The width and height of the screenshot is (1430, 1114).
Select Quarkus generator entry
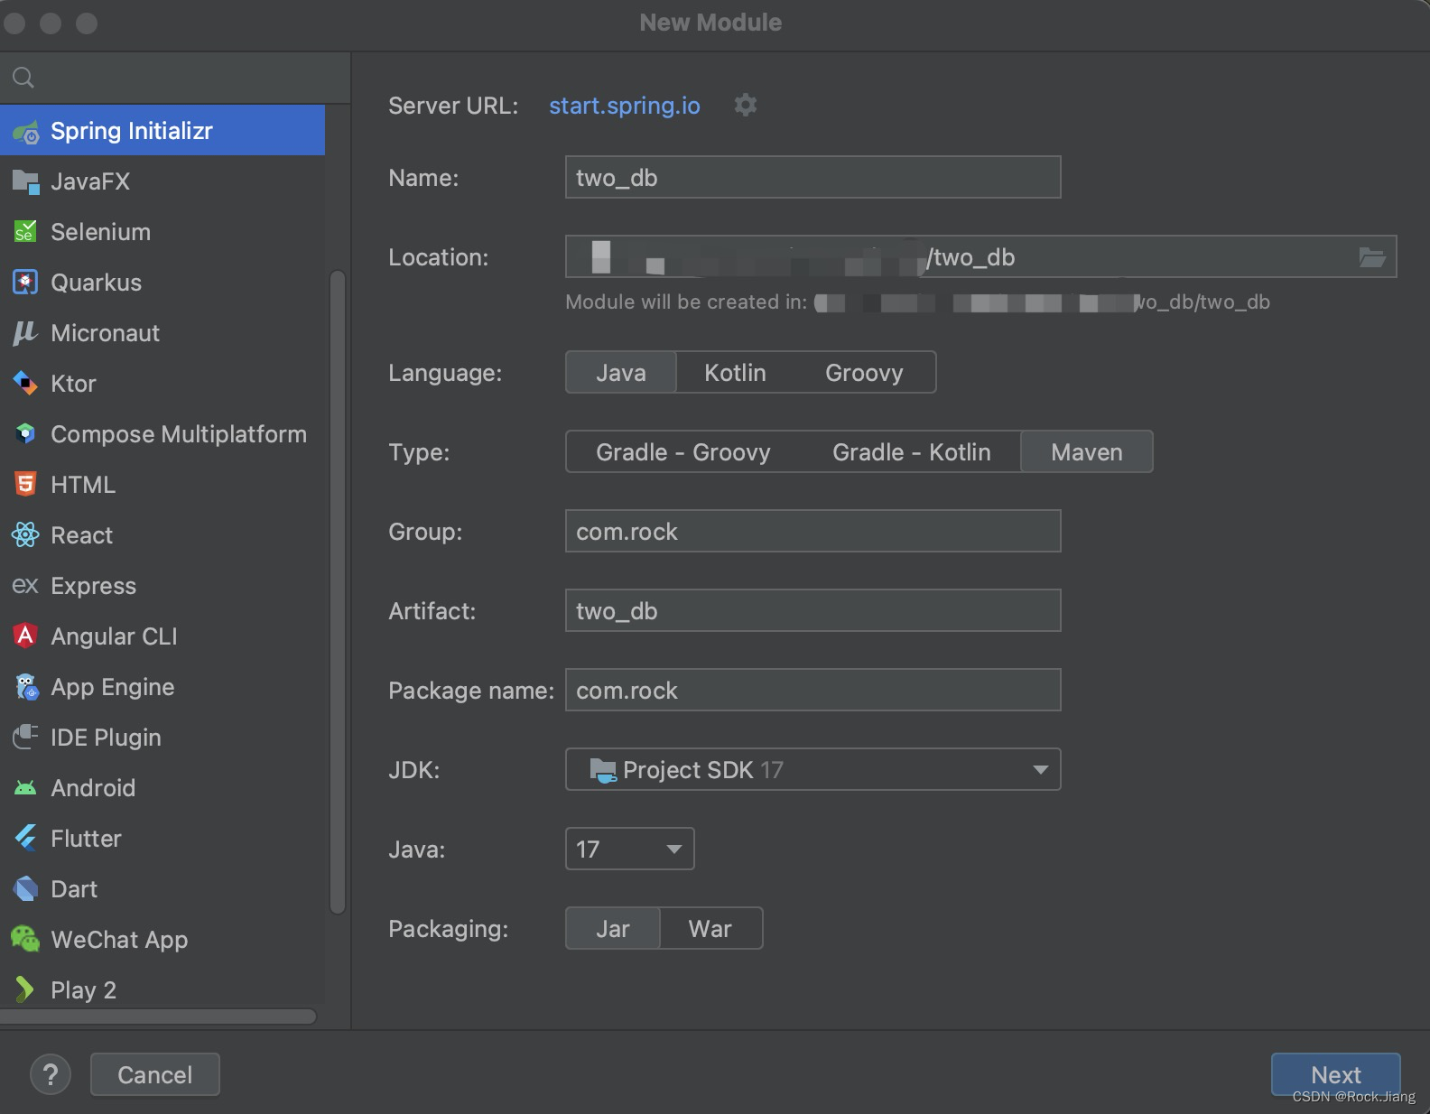click(162, 283)
